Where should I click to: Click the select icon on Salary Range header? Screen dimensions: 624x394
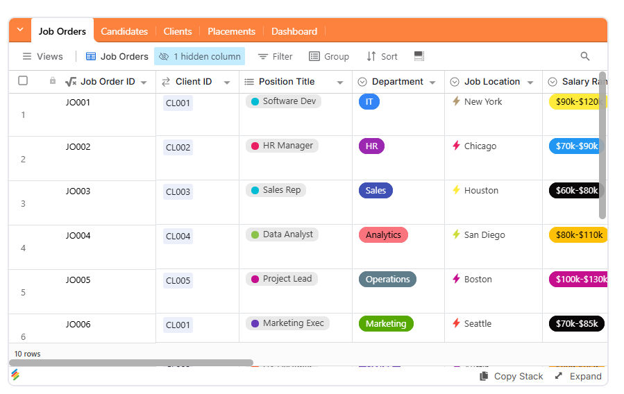coord(553,82)
